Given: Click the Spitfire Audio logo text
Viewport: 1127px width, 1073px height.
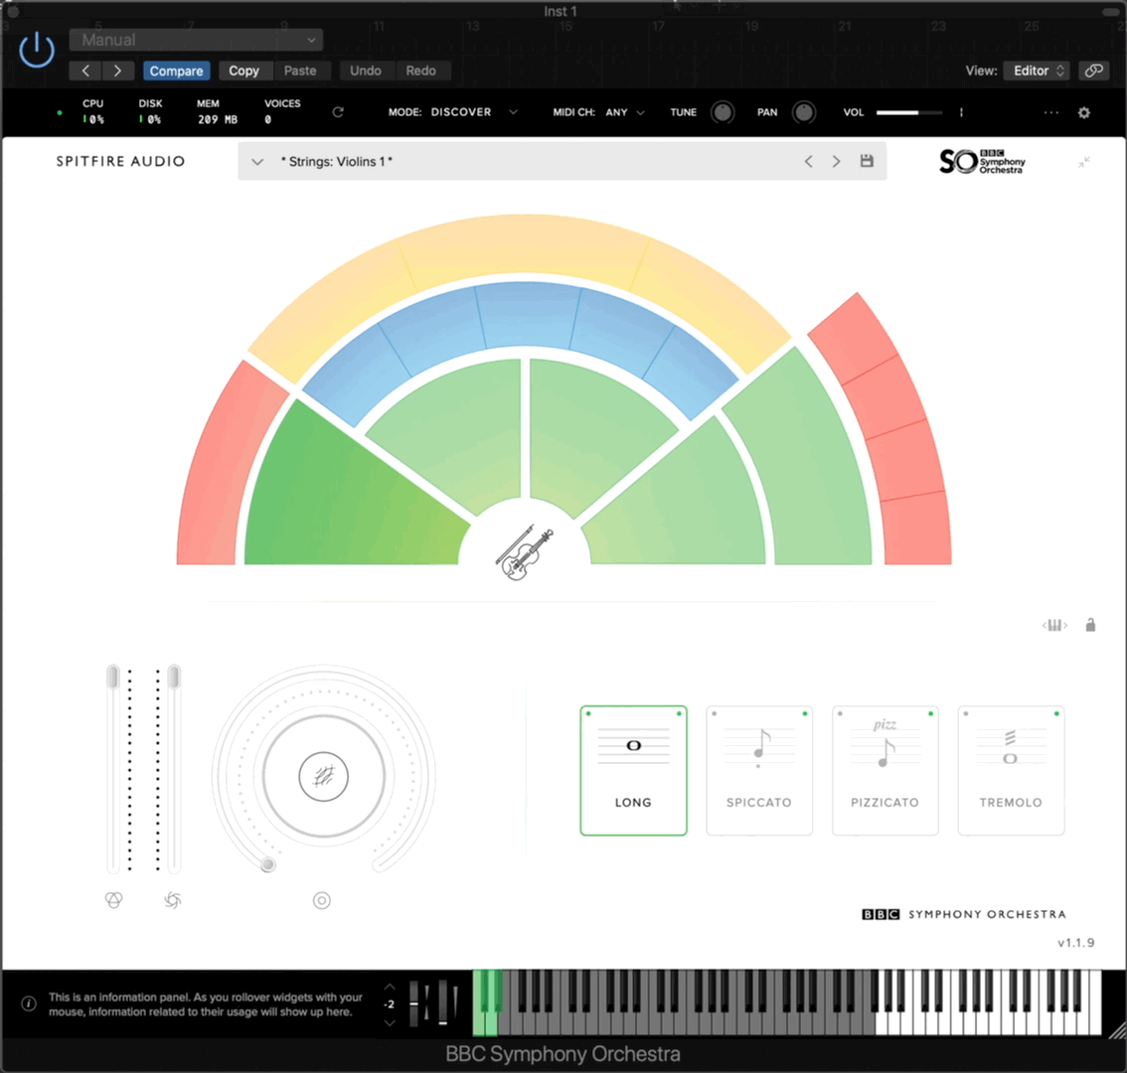Looking at the screenshot, I should coord(121,161).
